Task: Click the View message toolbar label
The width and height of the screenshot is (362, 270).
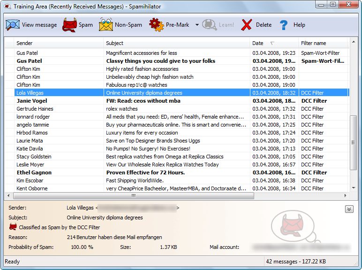Action: click(x=39, y=25)
